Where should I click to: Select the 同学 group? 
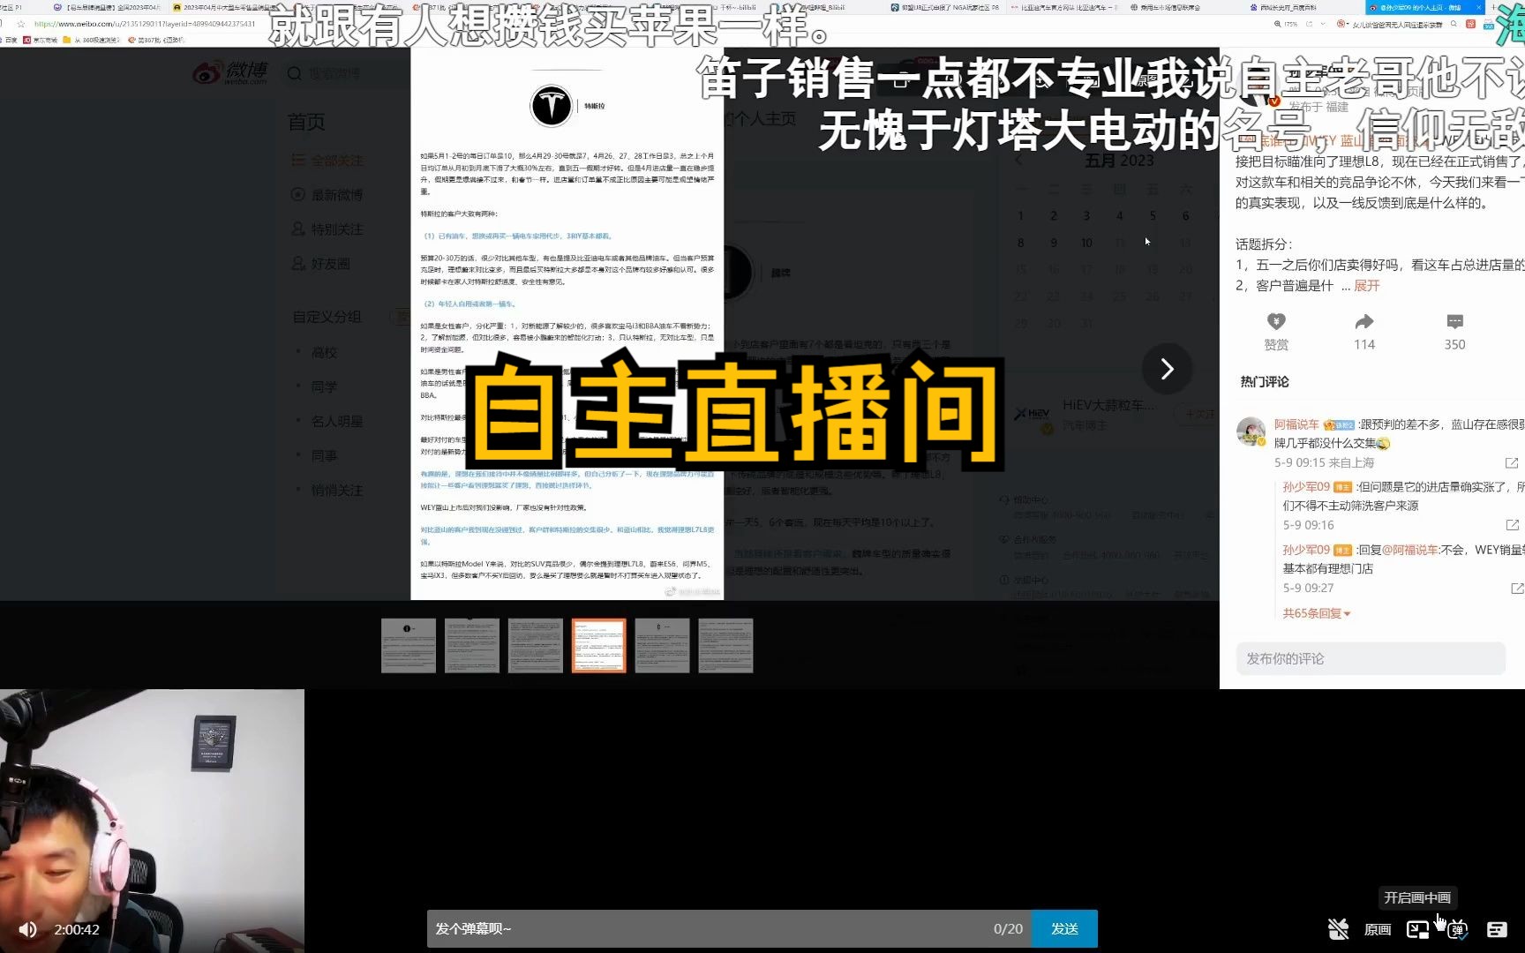(x=324, y=386)
